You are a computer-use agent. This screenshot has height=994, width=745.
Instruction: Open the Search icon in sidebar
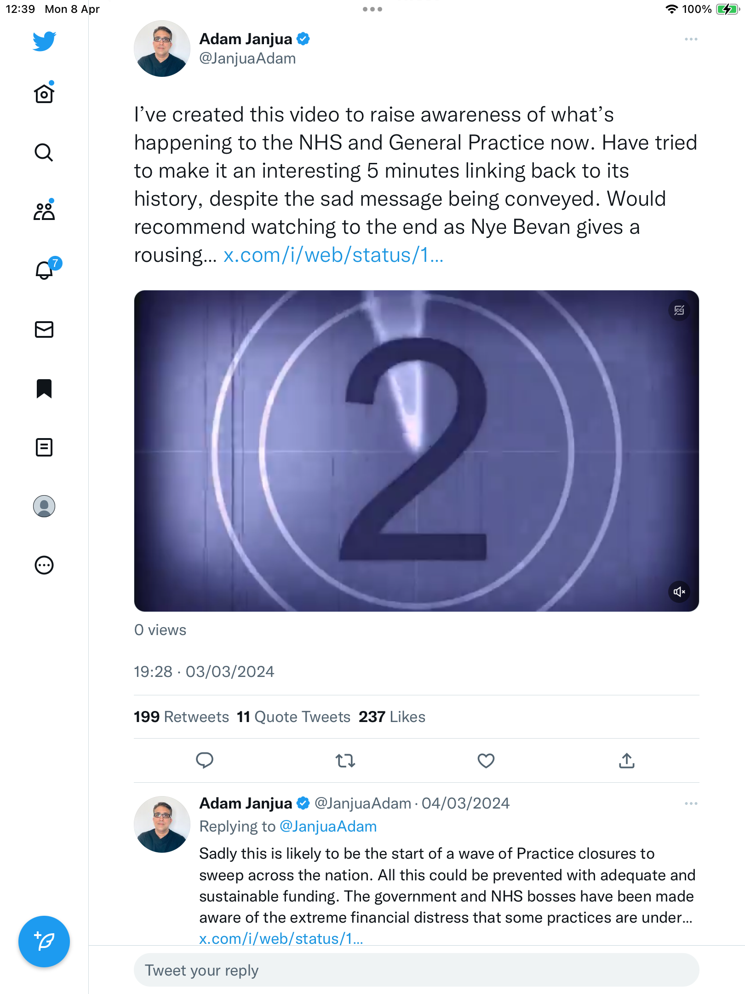pyautogui.click(x=44, y=152)
